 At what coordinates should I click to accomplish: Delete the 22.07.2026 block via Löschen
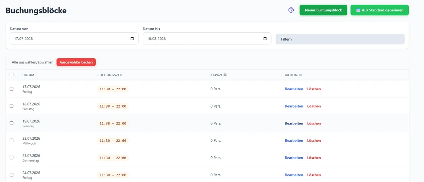click(x=314, y=140)
